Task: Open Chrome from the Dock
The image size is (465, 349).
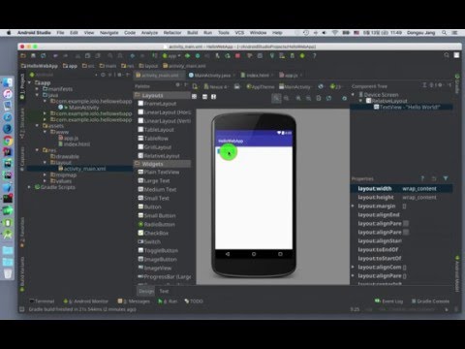Action: pos(8,141)
